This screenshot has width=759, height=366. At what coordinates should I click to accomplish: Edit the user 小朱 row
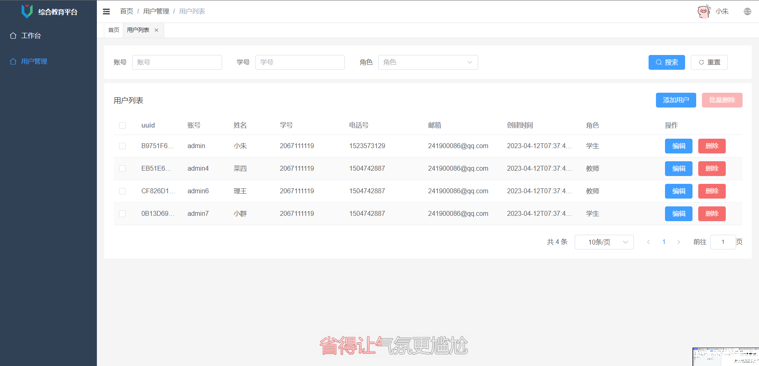[679, 146]
